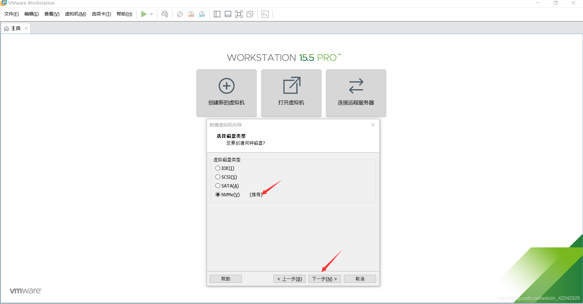Toggle the library sidebar view icon
The height and width of the screenshot is (304, 583).
217,14
